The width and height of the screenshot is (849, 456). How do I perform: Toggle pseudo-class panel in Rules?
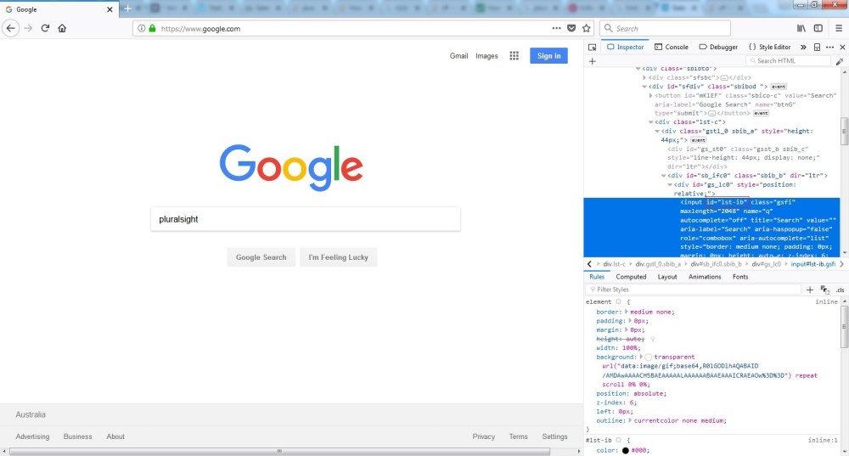click(824, 290)
